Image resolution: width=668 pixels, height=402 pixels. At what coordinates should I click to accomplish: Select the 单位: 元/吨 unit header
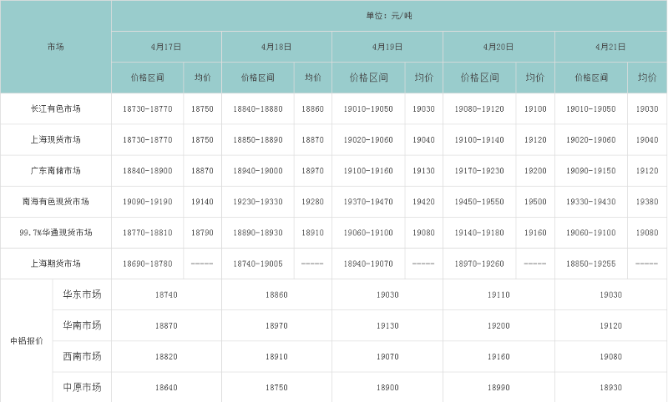(388, 16)
